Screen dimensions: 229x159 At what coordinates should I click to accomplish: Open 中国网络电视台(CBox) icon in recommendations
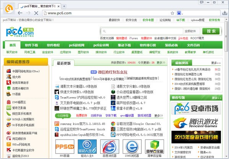(9, 71)
